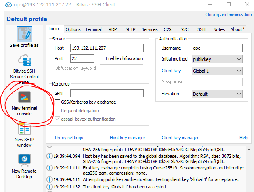Click log scrollbar up arrow
Viewport: 254px width, 192px height.
[249, 150]
